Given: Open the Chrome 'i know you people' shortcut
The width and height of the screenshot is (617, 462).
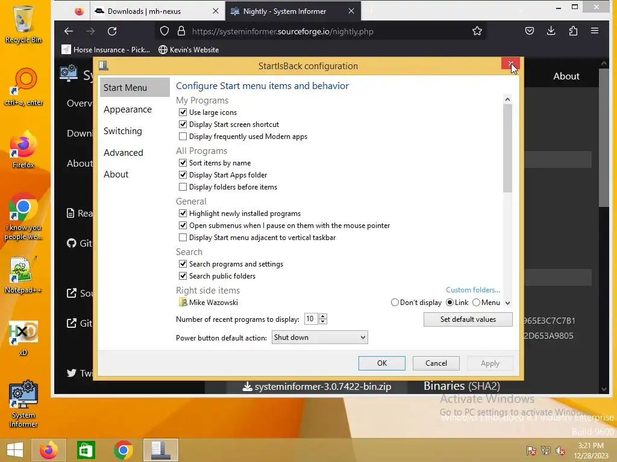Looking at the screenshot, I should 23,216.
